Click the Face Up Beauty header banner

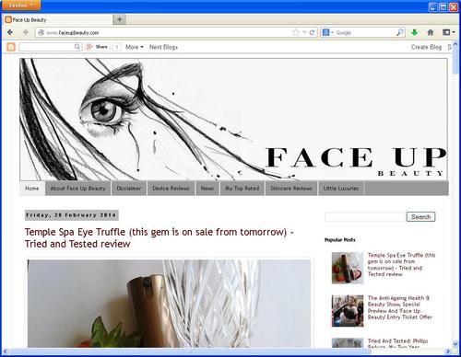pos(233,120)
